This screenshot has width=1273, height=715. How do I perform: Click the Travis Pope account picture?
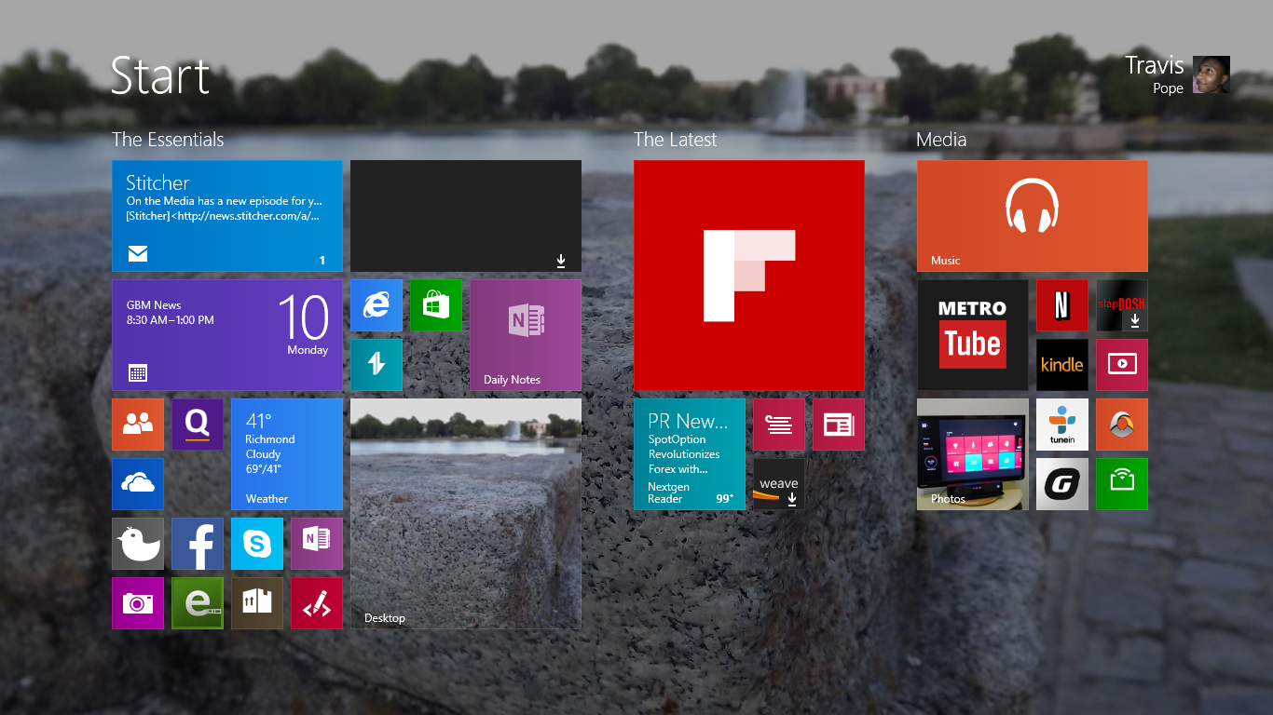1211,74
